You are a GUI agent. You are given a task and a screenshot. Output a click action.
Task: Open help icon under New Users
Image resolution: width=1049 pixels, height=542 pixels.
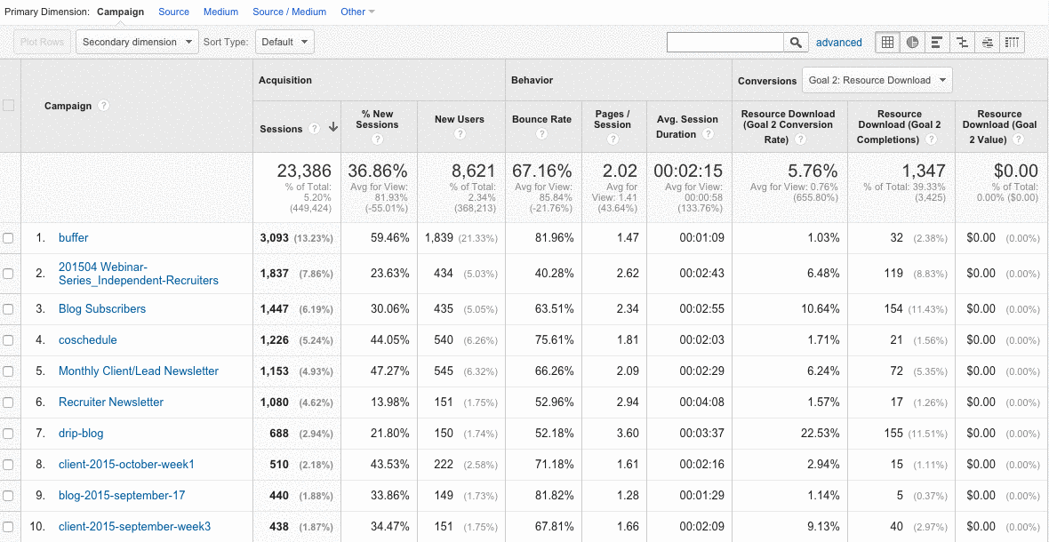pyautogui.click(x=460, y=133)
